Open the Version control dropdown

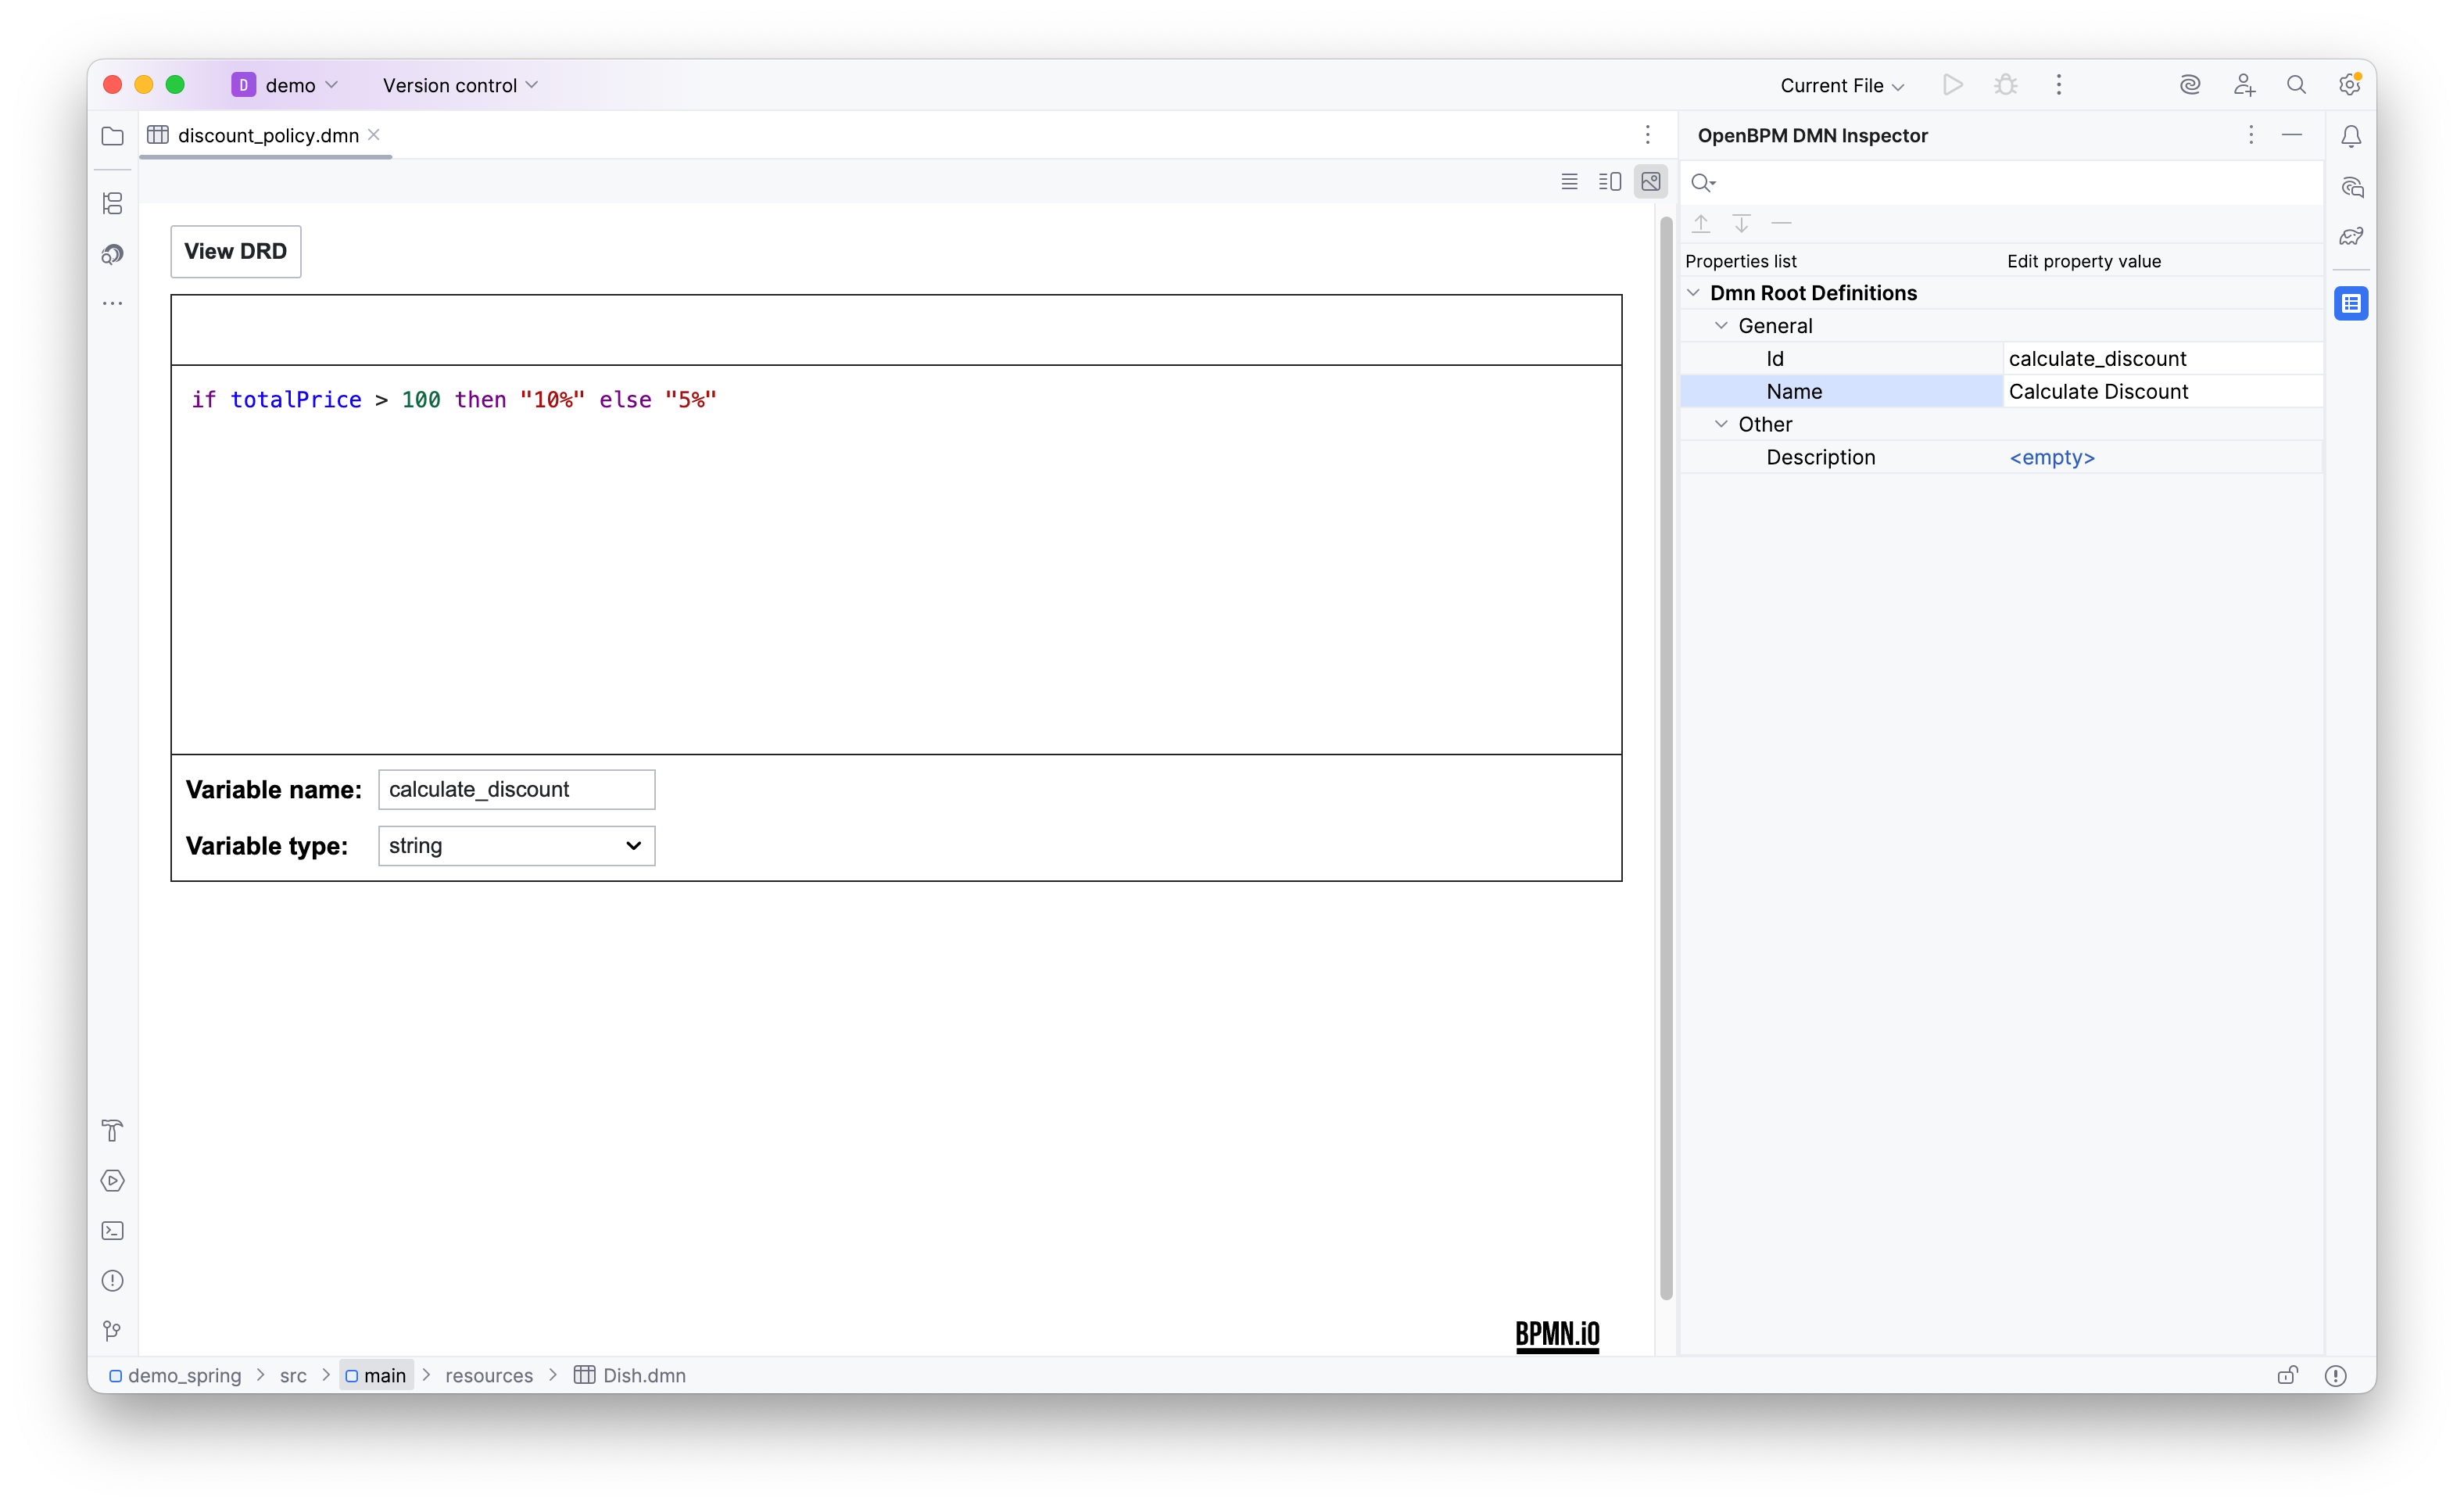(460, 85)
